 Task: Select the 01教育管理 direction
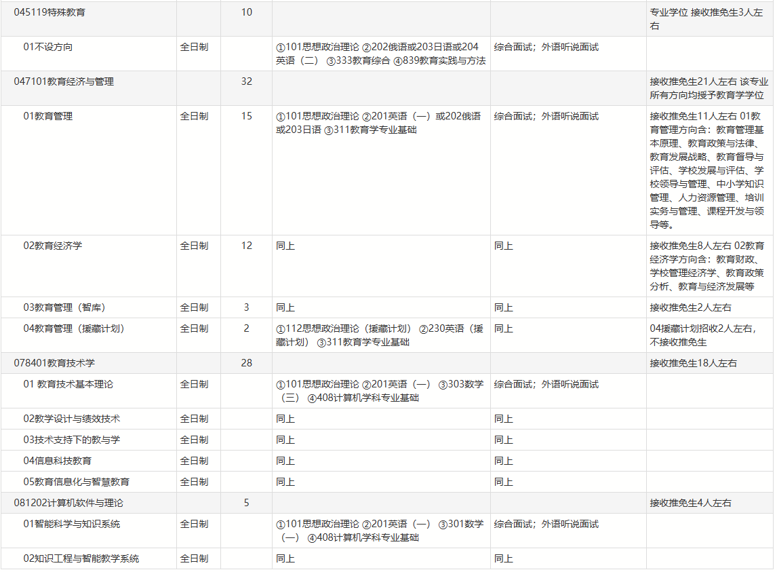coord(48,116)
